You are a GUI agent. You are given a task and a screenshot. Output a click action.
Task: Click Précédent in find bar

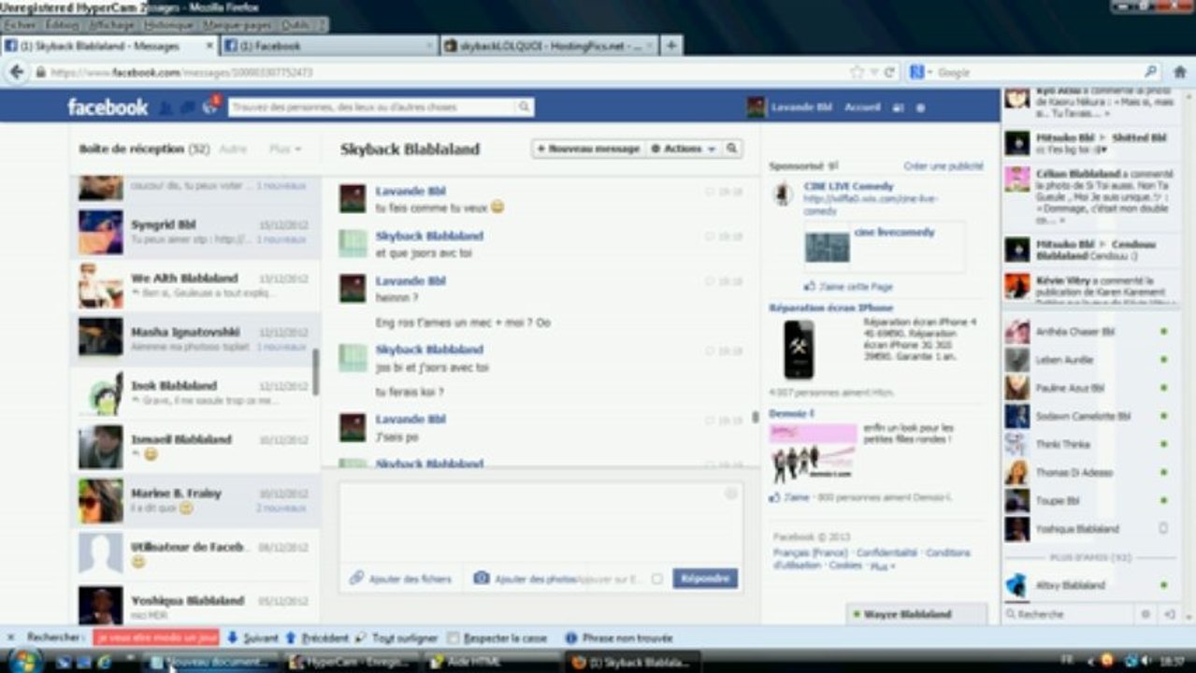(317, 638)
